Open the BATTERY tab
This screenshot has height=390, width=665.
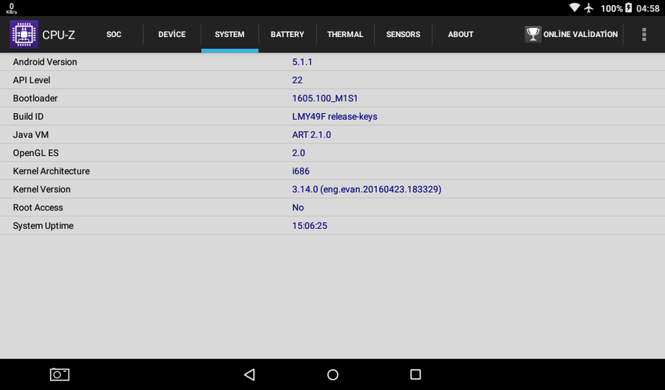coord(287,34)
